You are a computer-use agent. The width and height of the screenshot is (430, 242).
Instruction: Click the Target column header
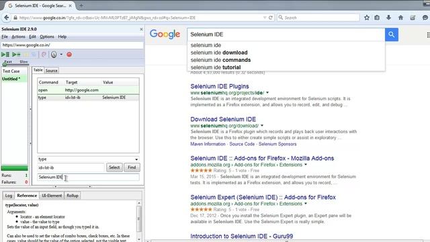coord(72,82)
